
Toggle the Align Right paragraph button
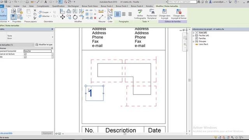(x=130, y=14)
